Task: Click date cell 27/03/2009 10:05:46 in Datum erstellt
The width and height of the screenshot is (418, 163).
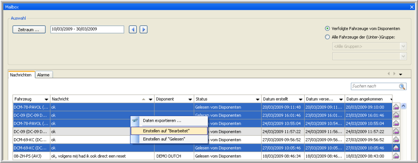Action: (283, 148)
